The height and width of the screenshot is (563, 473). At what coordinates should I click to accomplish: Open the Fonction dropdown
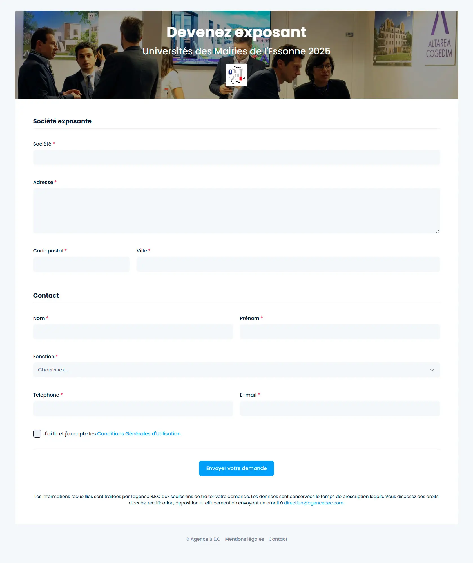click(236, 370)
